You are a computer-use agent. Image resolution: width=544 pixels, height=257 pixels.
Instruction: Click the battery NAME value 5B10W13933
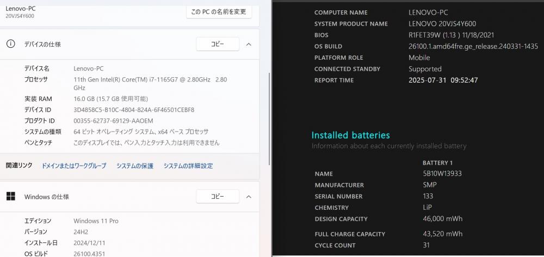[x=442, y=173]
